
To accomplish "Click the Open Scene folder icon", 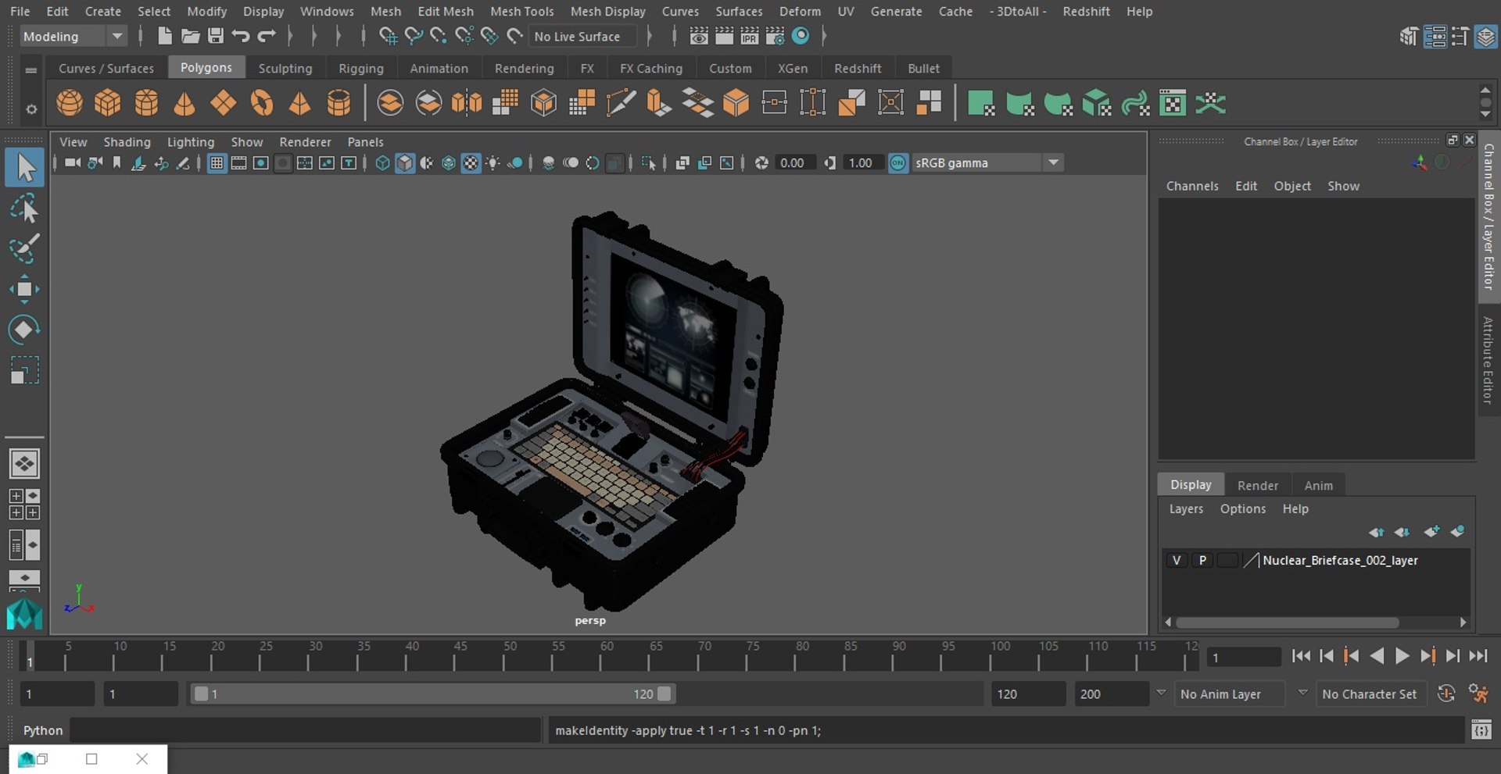I will [x=190, y=36].
